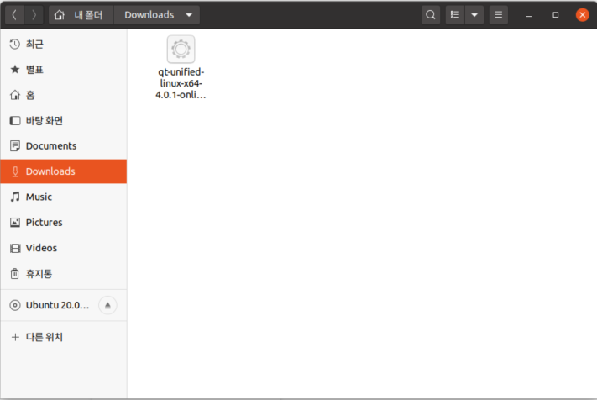Click the Pictures icon in sidebar
This screenshot has height=400, width=597.
14,223
